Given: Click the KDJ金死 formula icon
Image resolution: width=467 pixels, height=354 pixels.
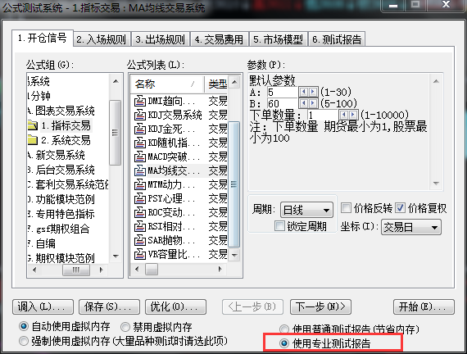Looking at the screenshot, I should [x=139, y=129].
